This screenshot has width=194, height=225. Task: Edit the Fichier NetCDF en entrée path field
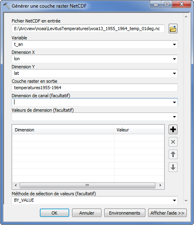(x=88, y=29)
